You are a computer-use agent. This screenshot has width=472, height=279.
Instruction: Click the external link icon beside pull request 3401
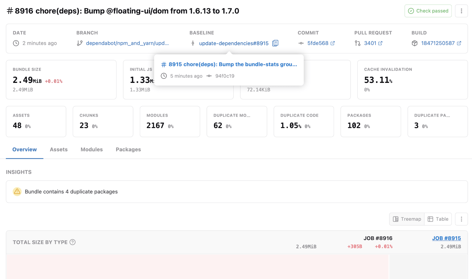click(x=380, y=43)
